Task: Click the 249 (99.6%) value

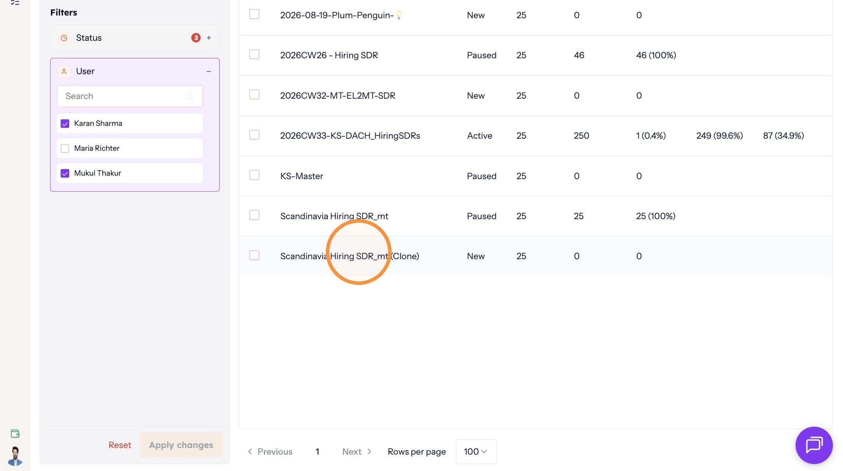Action: tap(719, 136)
